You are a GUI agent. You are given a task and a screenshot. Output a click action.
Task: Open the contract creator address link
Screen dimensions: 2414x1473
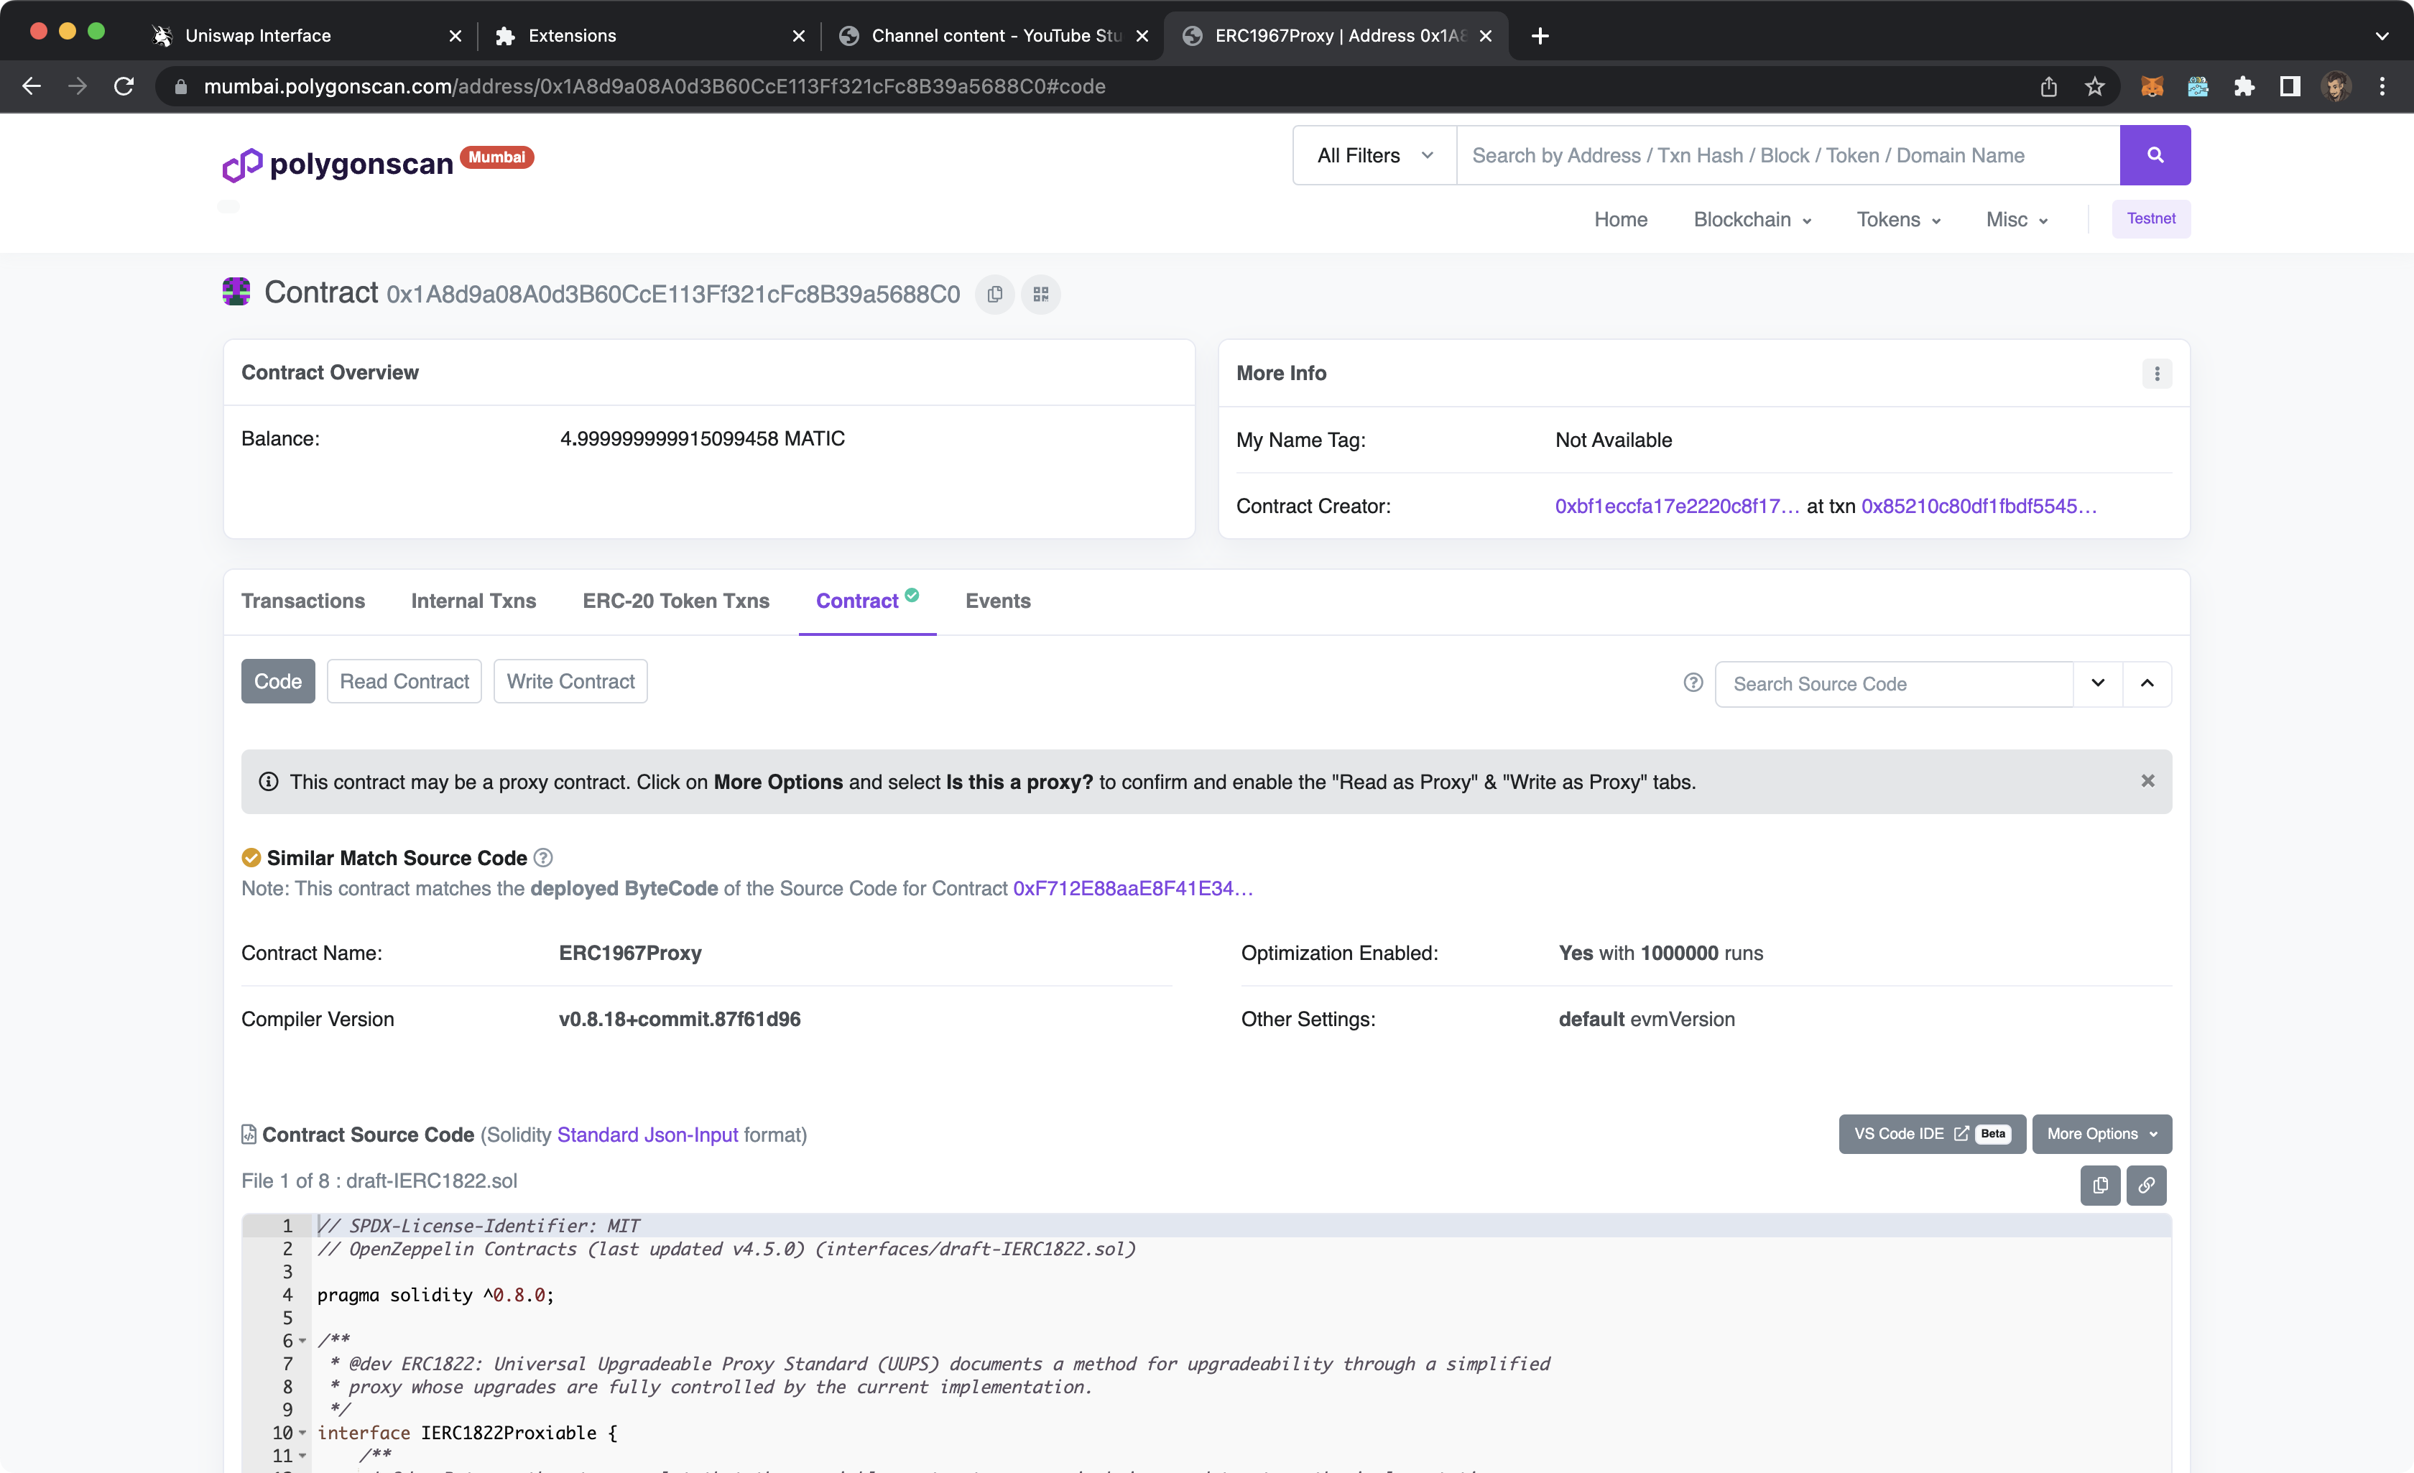pos(1676,506)
